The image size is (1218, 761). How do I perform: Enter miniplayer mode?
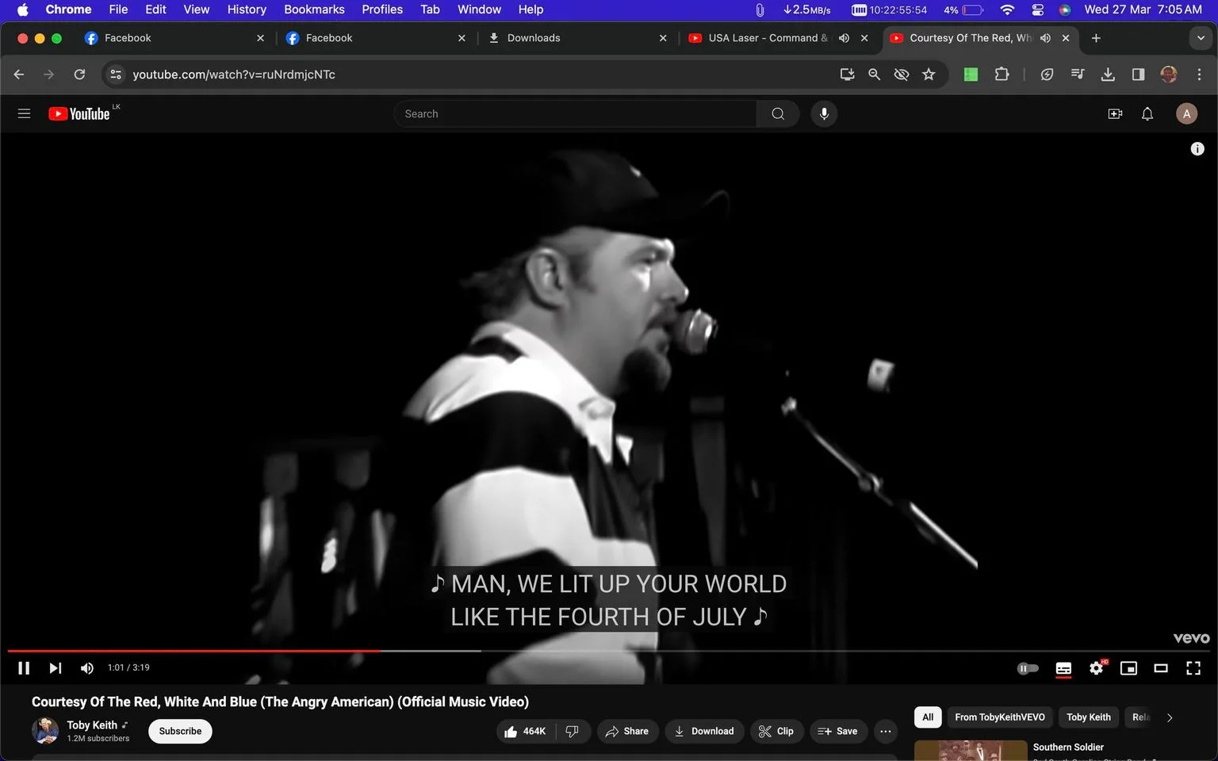1128,668
